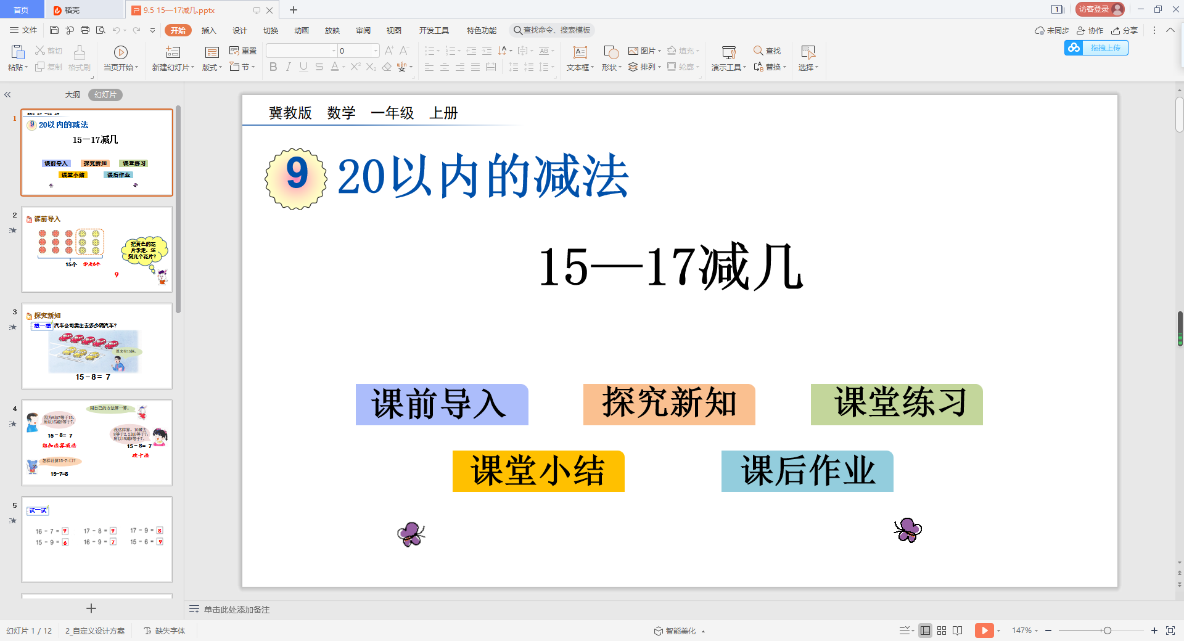The width and height of the screenshot is (1184, 641).
Task: Start slideshow from current slide icon
Action: tap(121, 52)
